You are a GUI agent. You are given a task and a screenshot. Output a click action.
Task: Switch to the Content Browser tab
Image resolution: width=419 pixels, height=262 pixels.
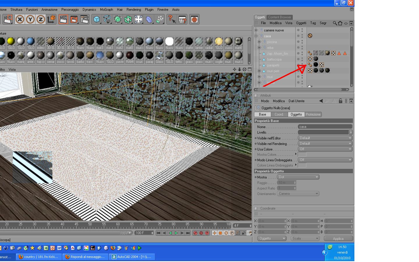click(279, 17)
